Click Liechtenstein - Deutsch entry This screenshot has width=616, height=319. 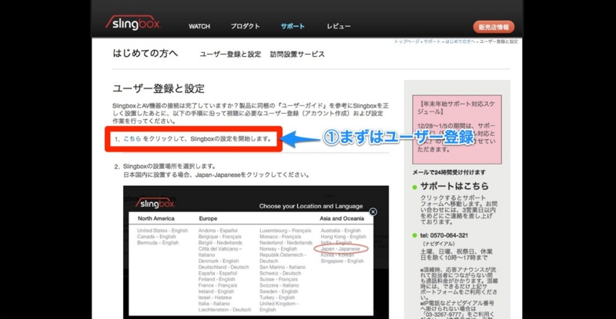pos(225,310)
